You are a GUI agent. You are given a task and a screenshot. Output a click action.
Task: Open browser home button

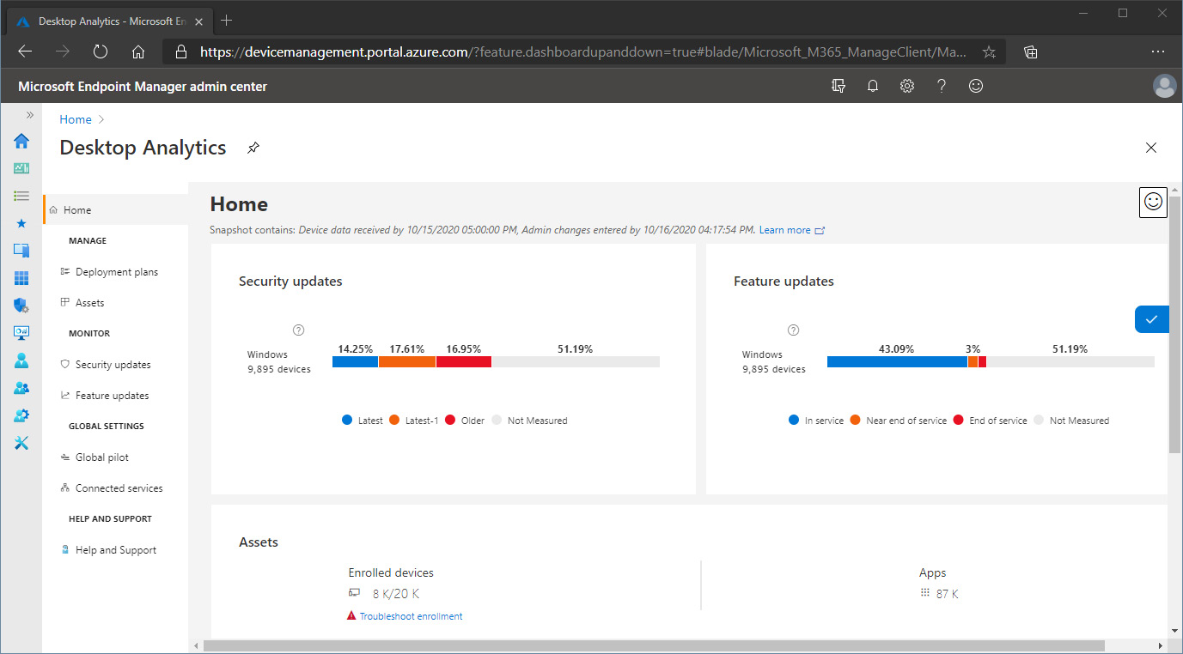coord(138,51)
